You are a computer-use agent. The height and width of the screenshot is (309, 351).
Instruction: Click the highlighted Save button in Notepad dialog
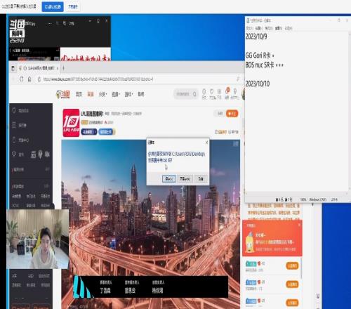click(169, 179)
